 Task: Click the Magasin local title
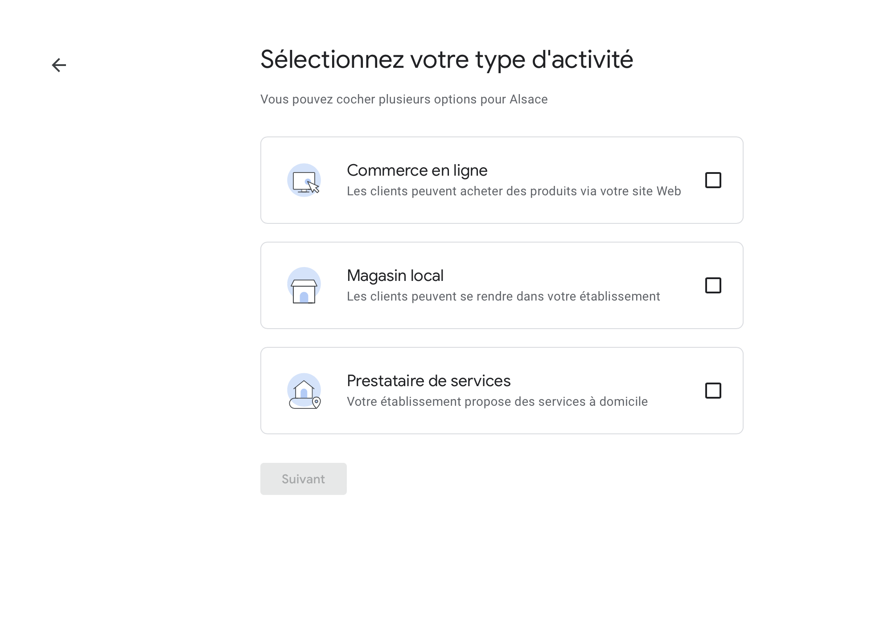(x=395, y=276)
